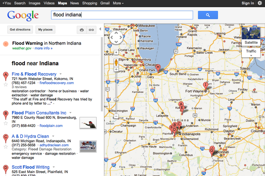
Task: Open the Traffic layers dropdown
Action: tap(251, 52)
